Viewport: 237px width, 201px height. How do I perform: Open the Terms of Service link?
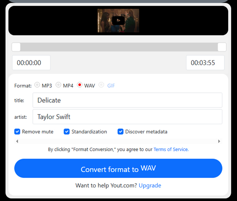point(171,149)
